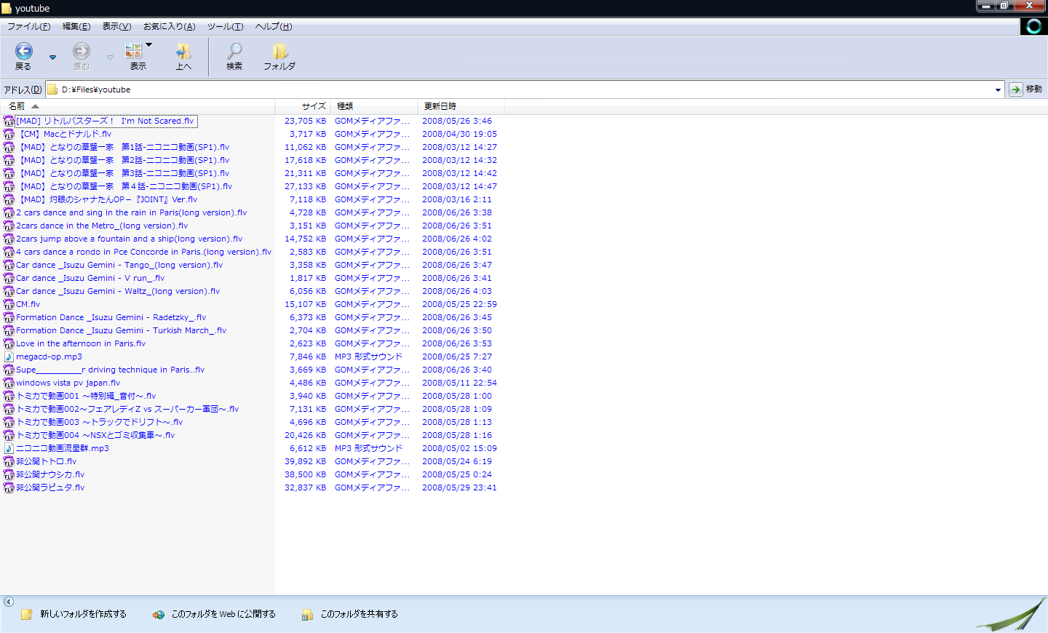Select FLV icon of Formation Dance Turkish March

coord(9,330)
